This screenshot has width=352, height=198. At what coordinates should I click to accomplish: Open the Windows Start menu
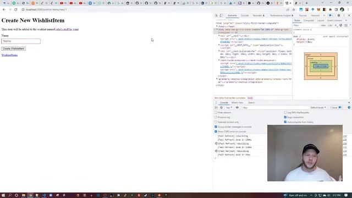pyautogui.click(x=3, y=195)
